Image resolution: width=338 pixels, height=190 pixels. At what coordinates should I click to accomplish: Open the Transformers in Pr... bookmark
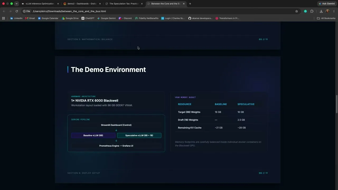click(x=227, y=18)
